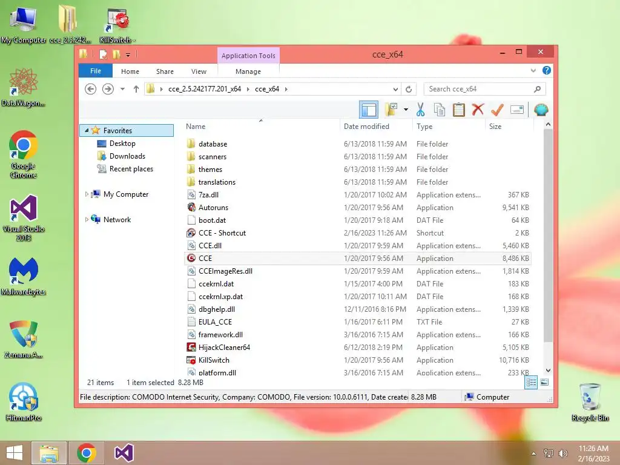Click the Search cce_x64 field

pos(484,89)
